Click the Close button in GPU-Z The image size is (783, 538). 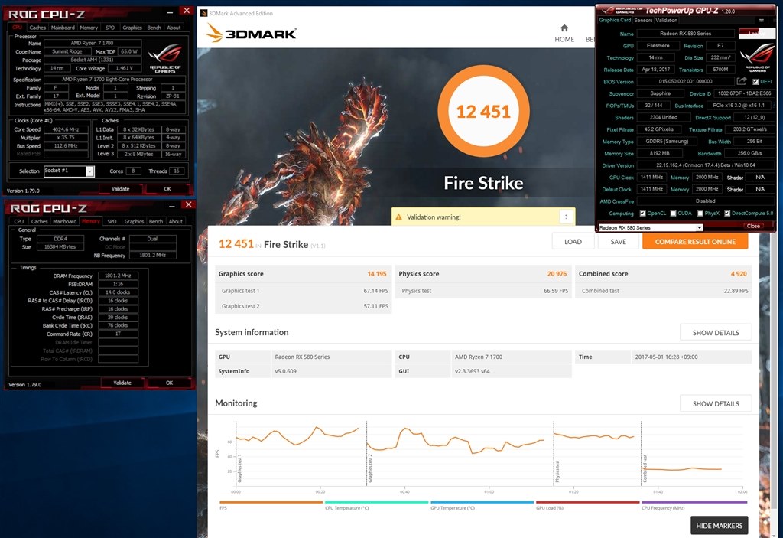click(753, 226)
